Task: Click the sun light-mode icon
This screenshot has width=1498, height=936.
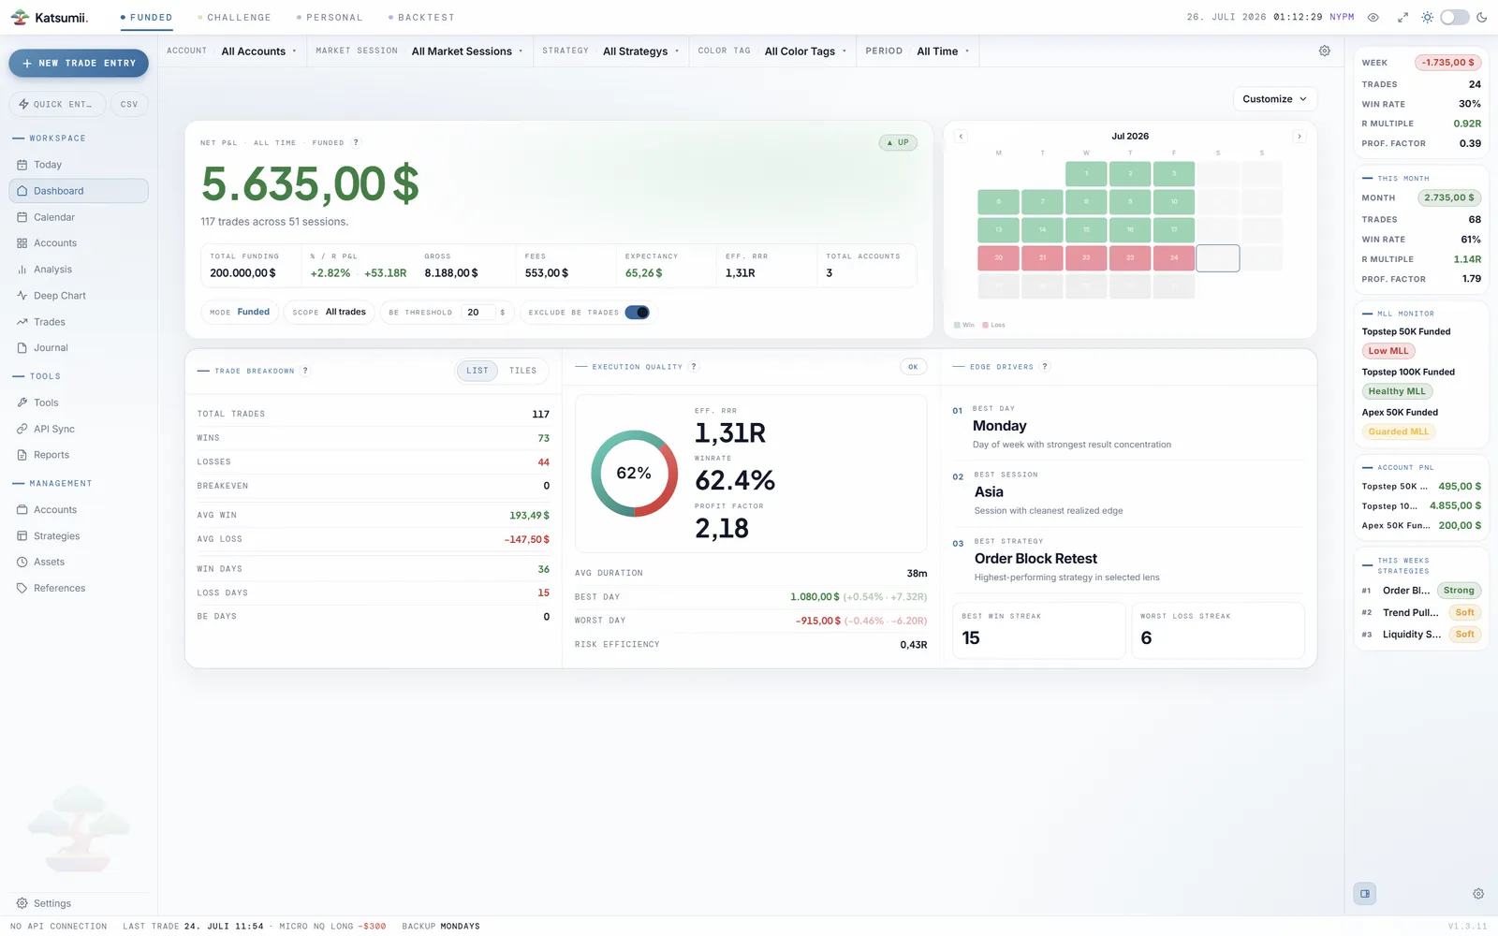Action: (x=1427, y=17)
